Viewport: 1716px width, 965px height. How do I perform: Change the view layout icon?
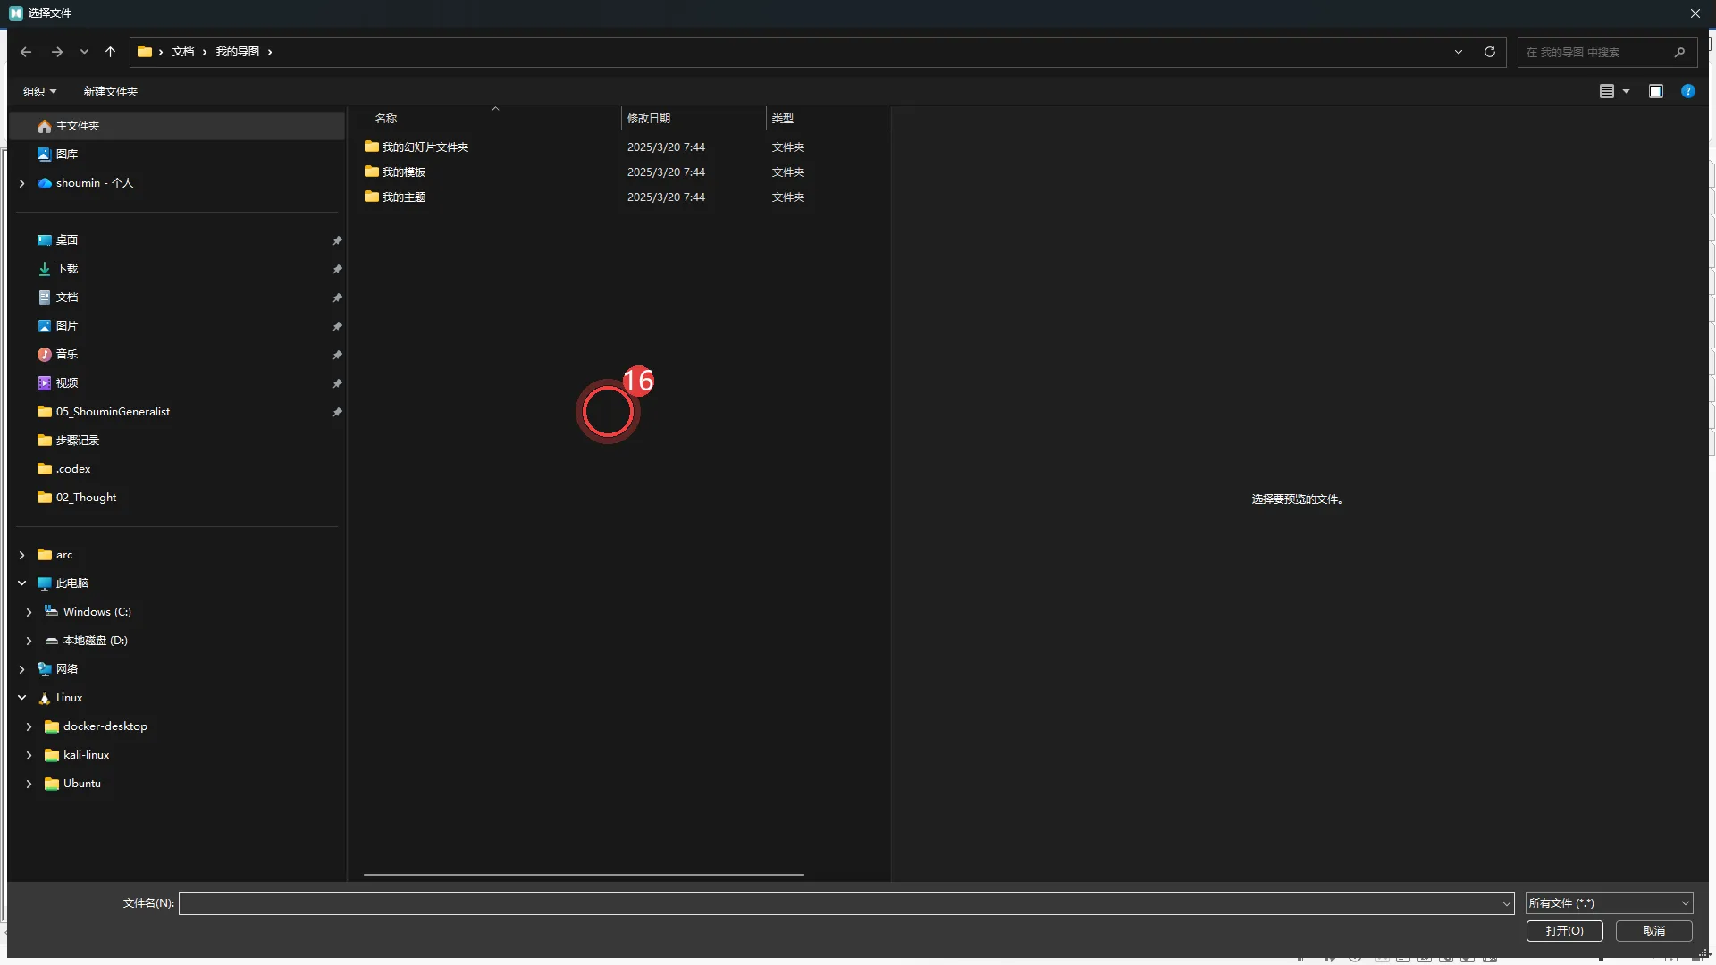click(1606, 91)
